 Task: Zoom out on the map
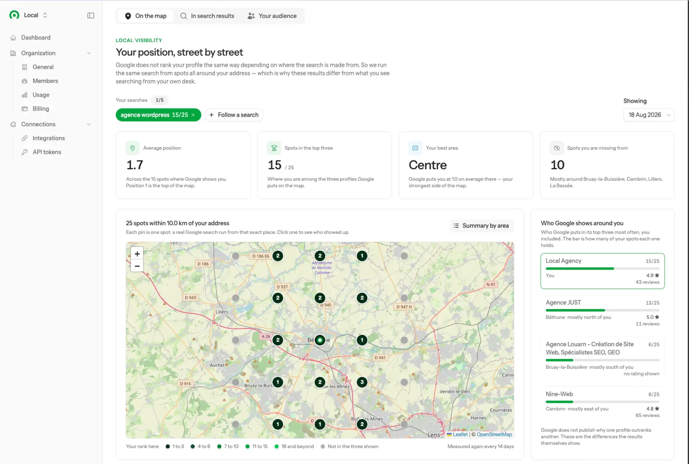pyautogui.click(x=137, y=266)
